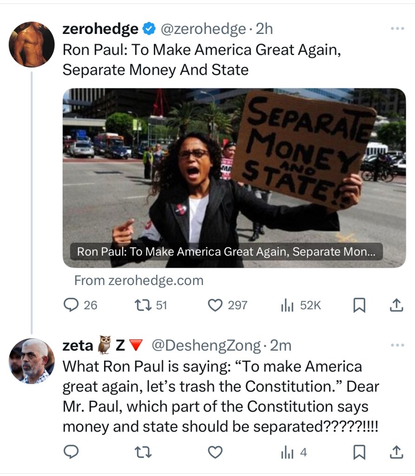This screenshot has height=476, width=415.
Task: Like the zerohedge tweet
Action: (x=215, y=305)
